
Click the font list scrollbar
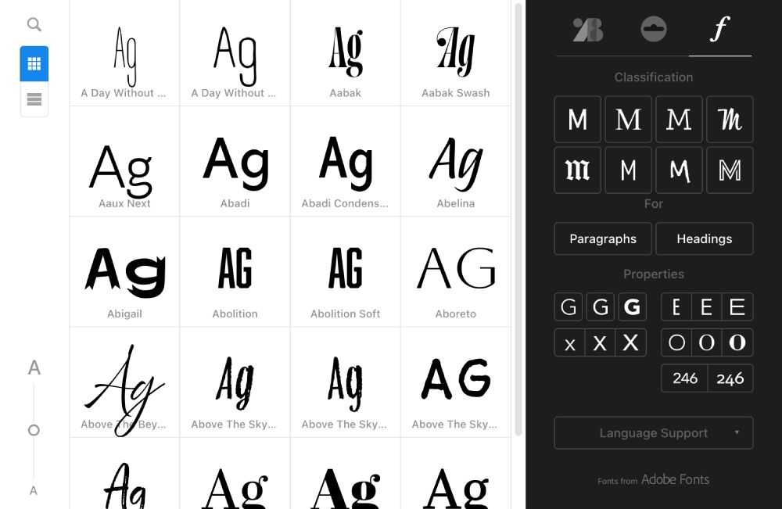518,220
